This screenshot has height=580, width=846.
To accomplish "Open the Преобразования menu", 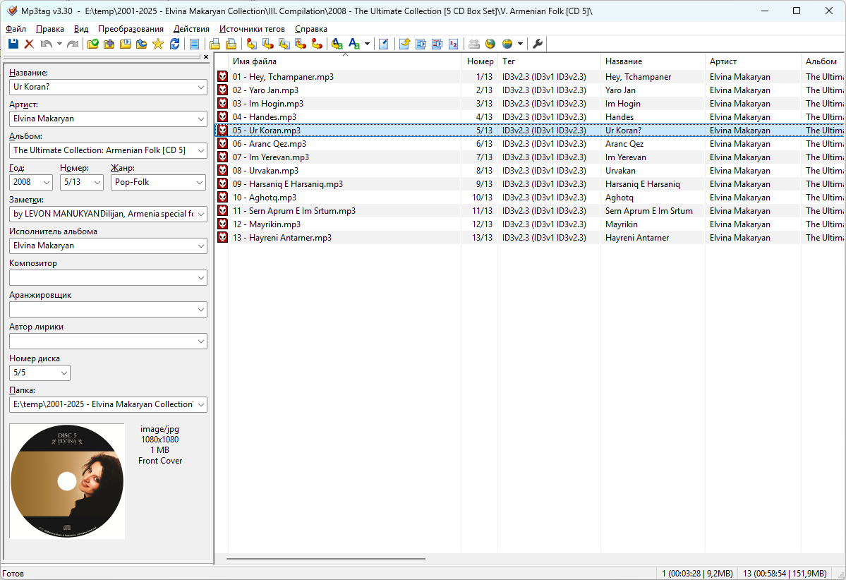I will (131, 29).
